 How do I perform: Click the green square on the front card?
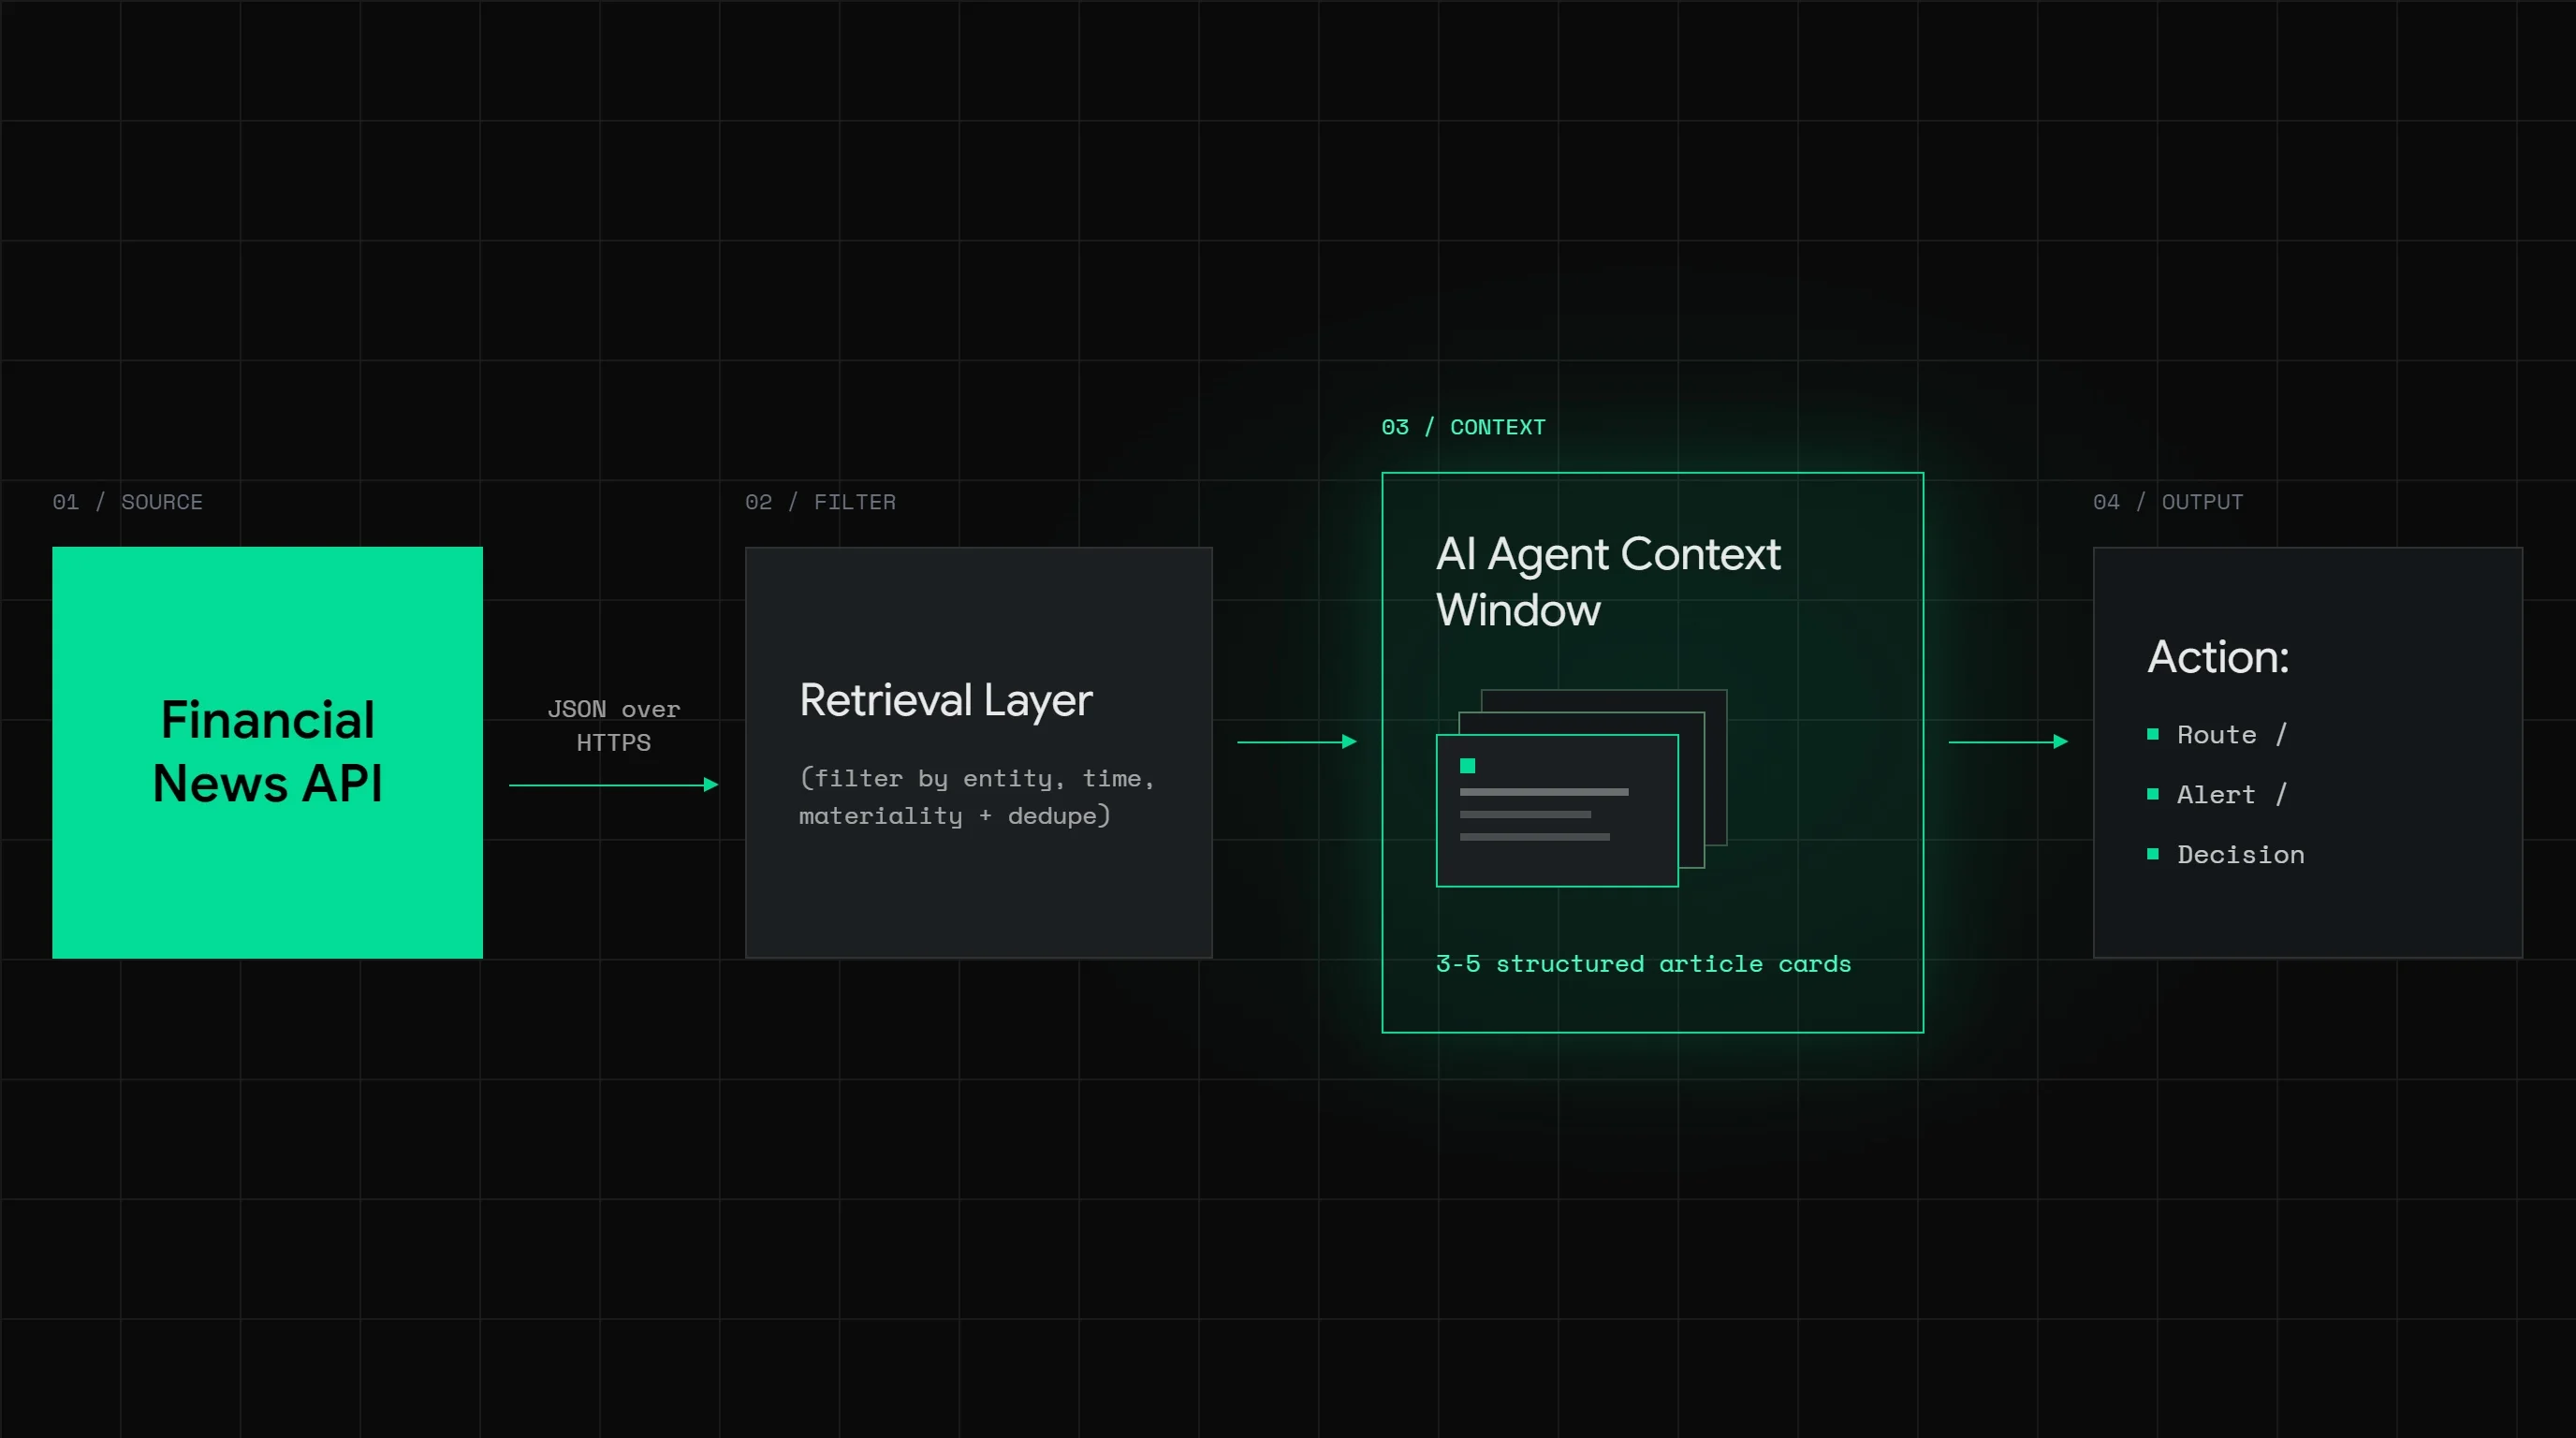tap(1467, 766)
